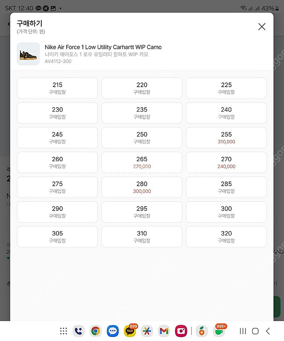
Task: Select size 250 buy bid option
Action: 142,138
